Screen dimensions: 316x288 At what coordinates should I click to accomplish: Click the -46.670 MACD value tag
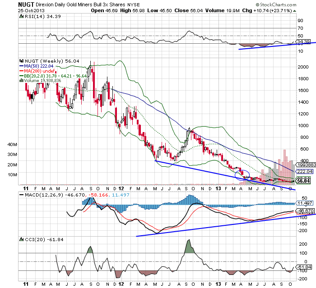pyautogui.click(x=305, y=211)
